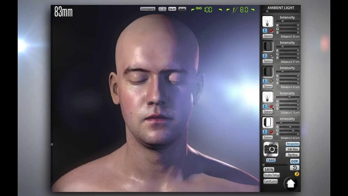
Task: Toggle fifth light's red power indicator
Action: point(271,132)
